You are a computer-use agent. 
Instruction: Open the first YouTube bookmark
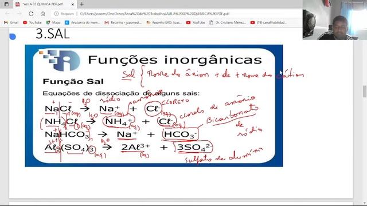click(32, 23)
